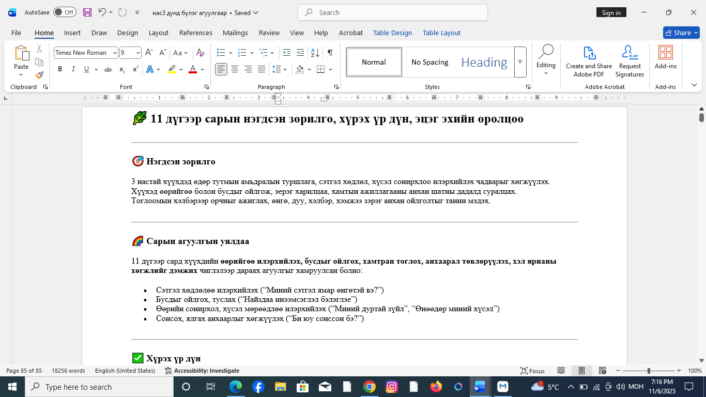This screenshot has height=397, width=706.
Task: Click the Sign in button
Action: click(x=611, y=12)
